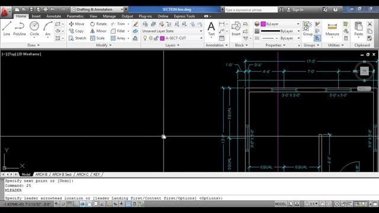
Task: Select the Arc tool
Action: (48, 28)
